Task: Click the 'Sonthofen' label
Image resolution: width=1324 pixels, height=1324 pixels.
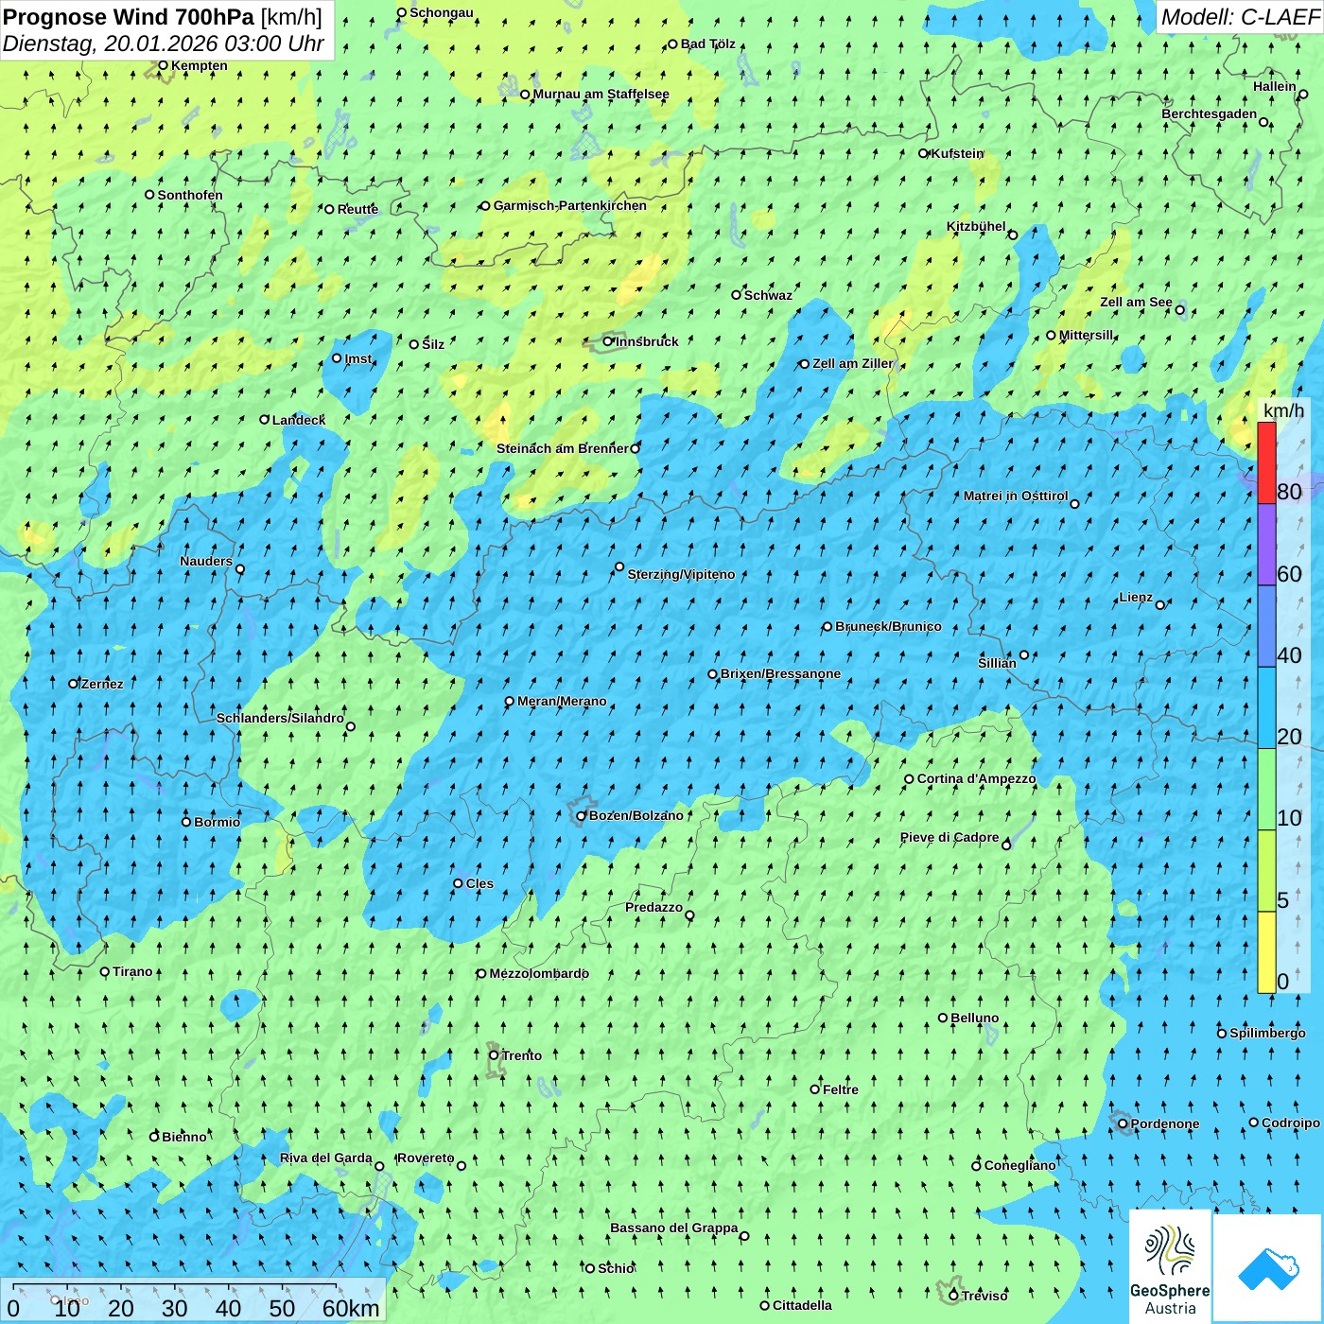Action: [x=190, y=195]
